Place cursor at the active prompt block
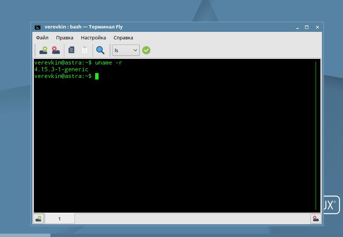343x237 pixels. coord(97,76)
